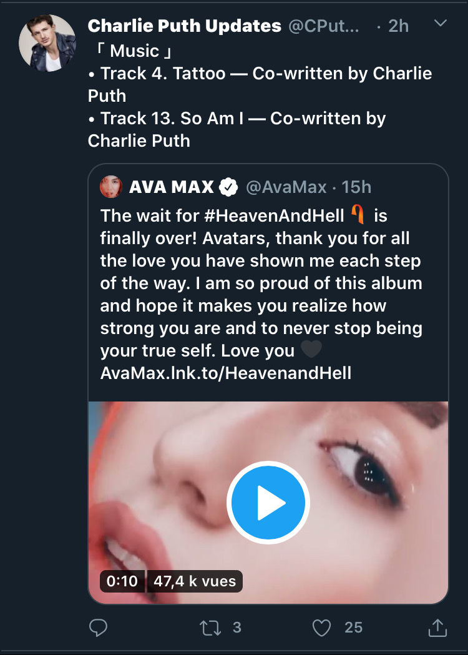The height and width of the screenshot is (655, 468).
Task: Like the tweet with the heart icon
Action: pyautogui.click(x=321, y=627)
